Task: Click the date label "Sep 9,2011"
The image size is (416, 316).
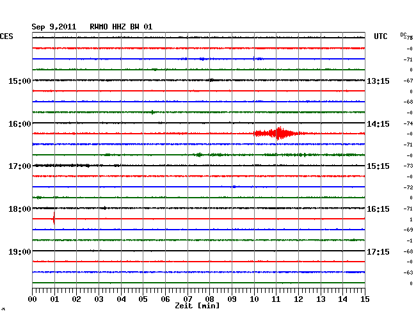Action: coord(54,27)
